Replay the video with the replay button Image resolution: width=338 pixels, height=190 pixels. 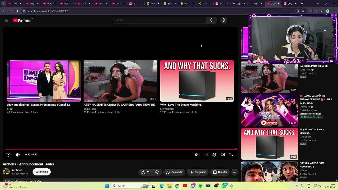click(8, 155)
